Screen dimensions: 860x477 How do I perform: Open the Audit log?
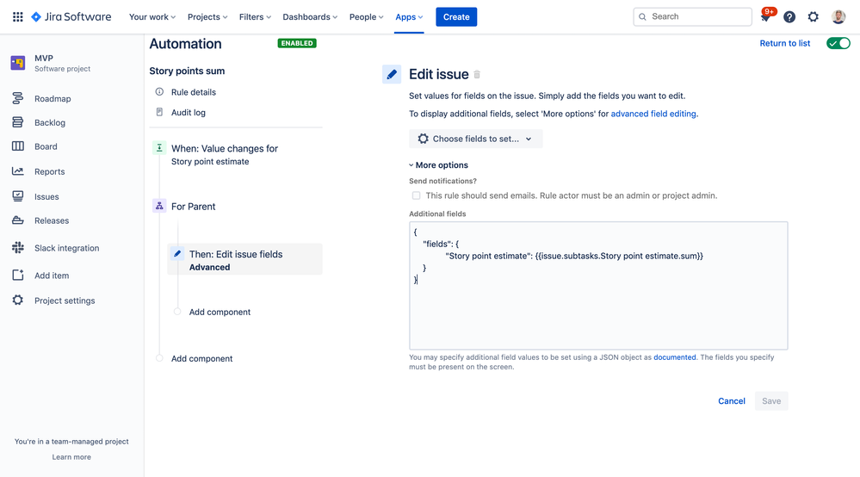tap(189, 113)
